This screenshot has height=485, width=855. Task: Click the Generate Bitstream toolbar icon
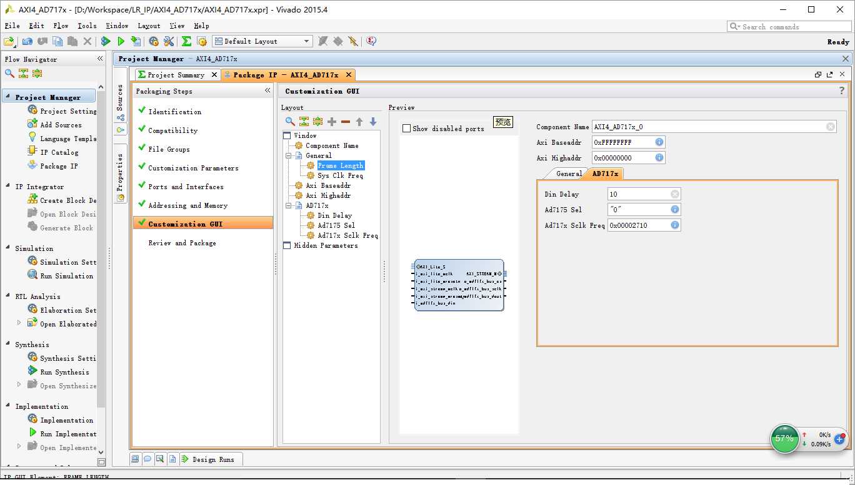coord(136,41)
